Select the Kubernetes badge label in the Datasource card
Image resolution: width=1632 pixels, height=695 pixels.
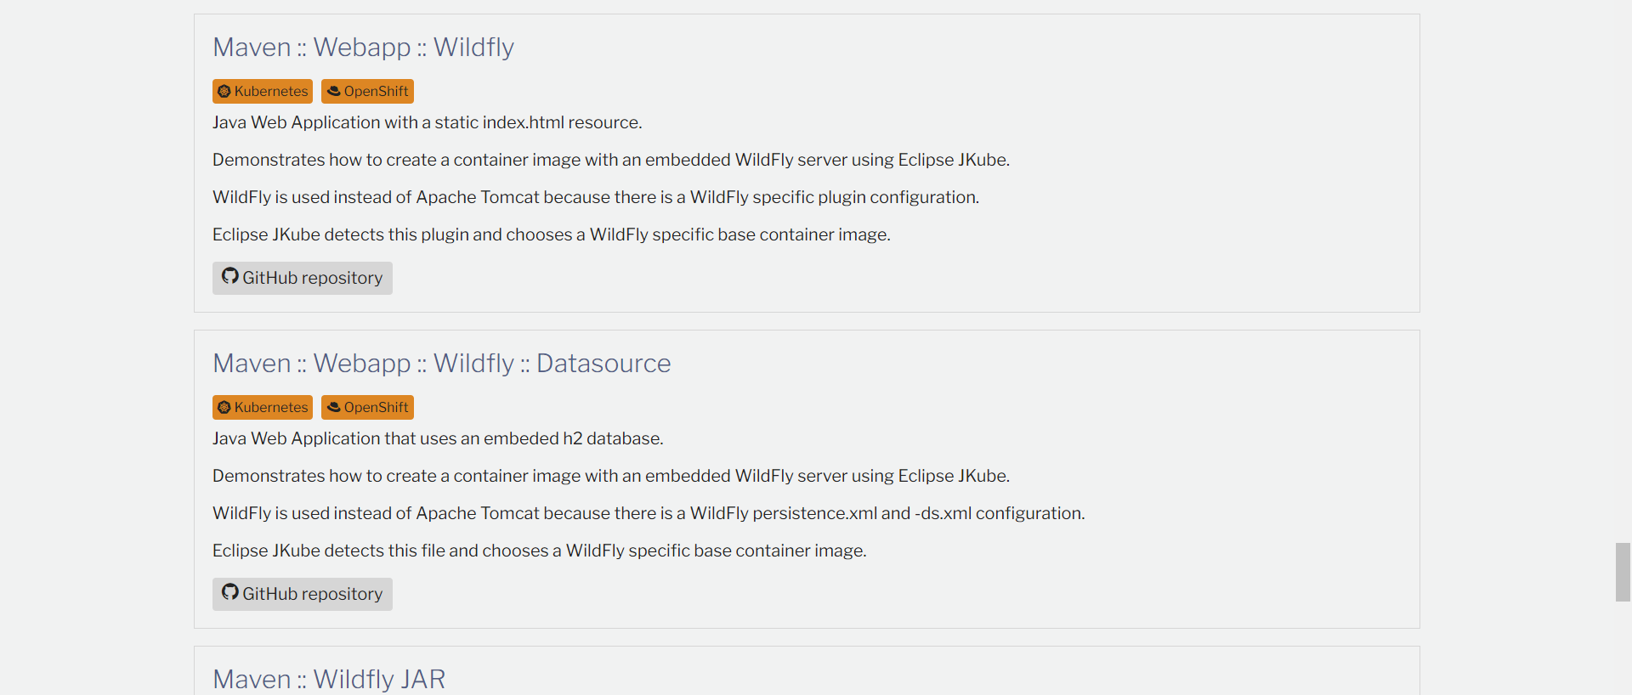click(x=271, y=407)
